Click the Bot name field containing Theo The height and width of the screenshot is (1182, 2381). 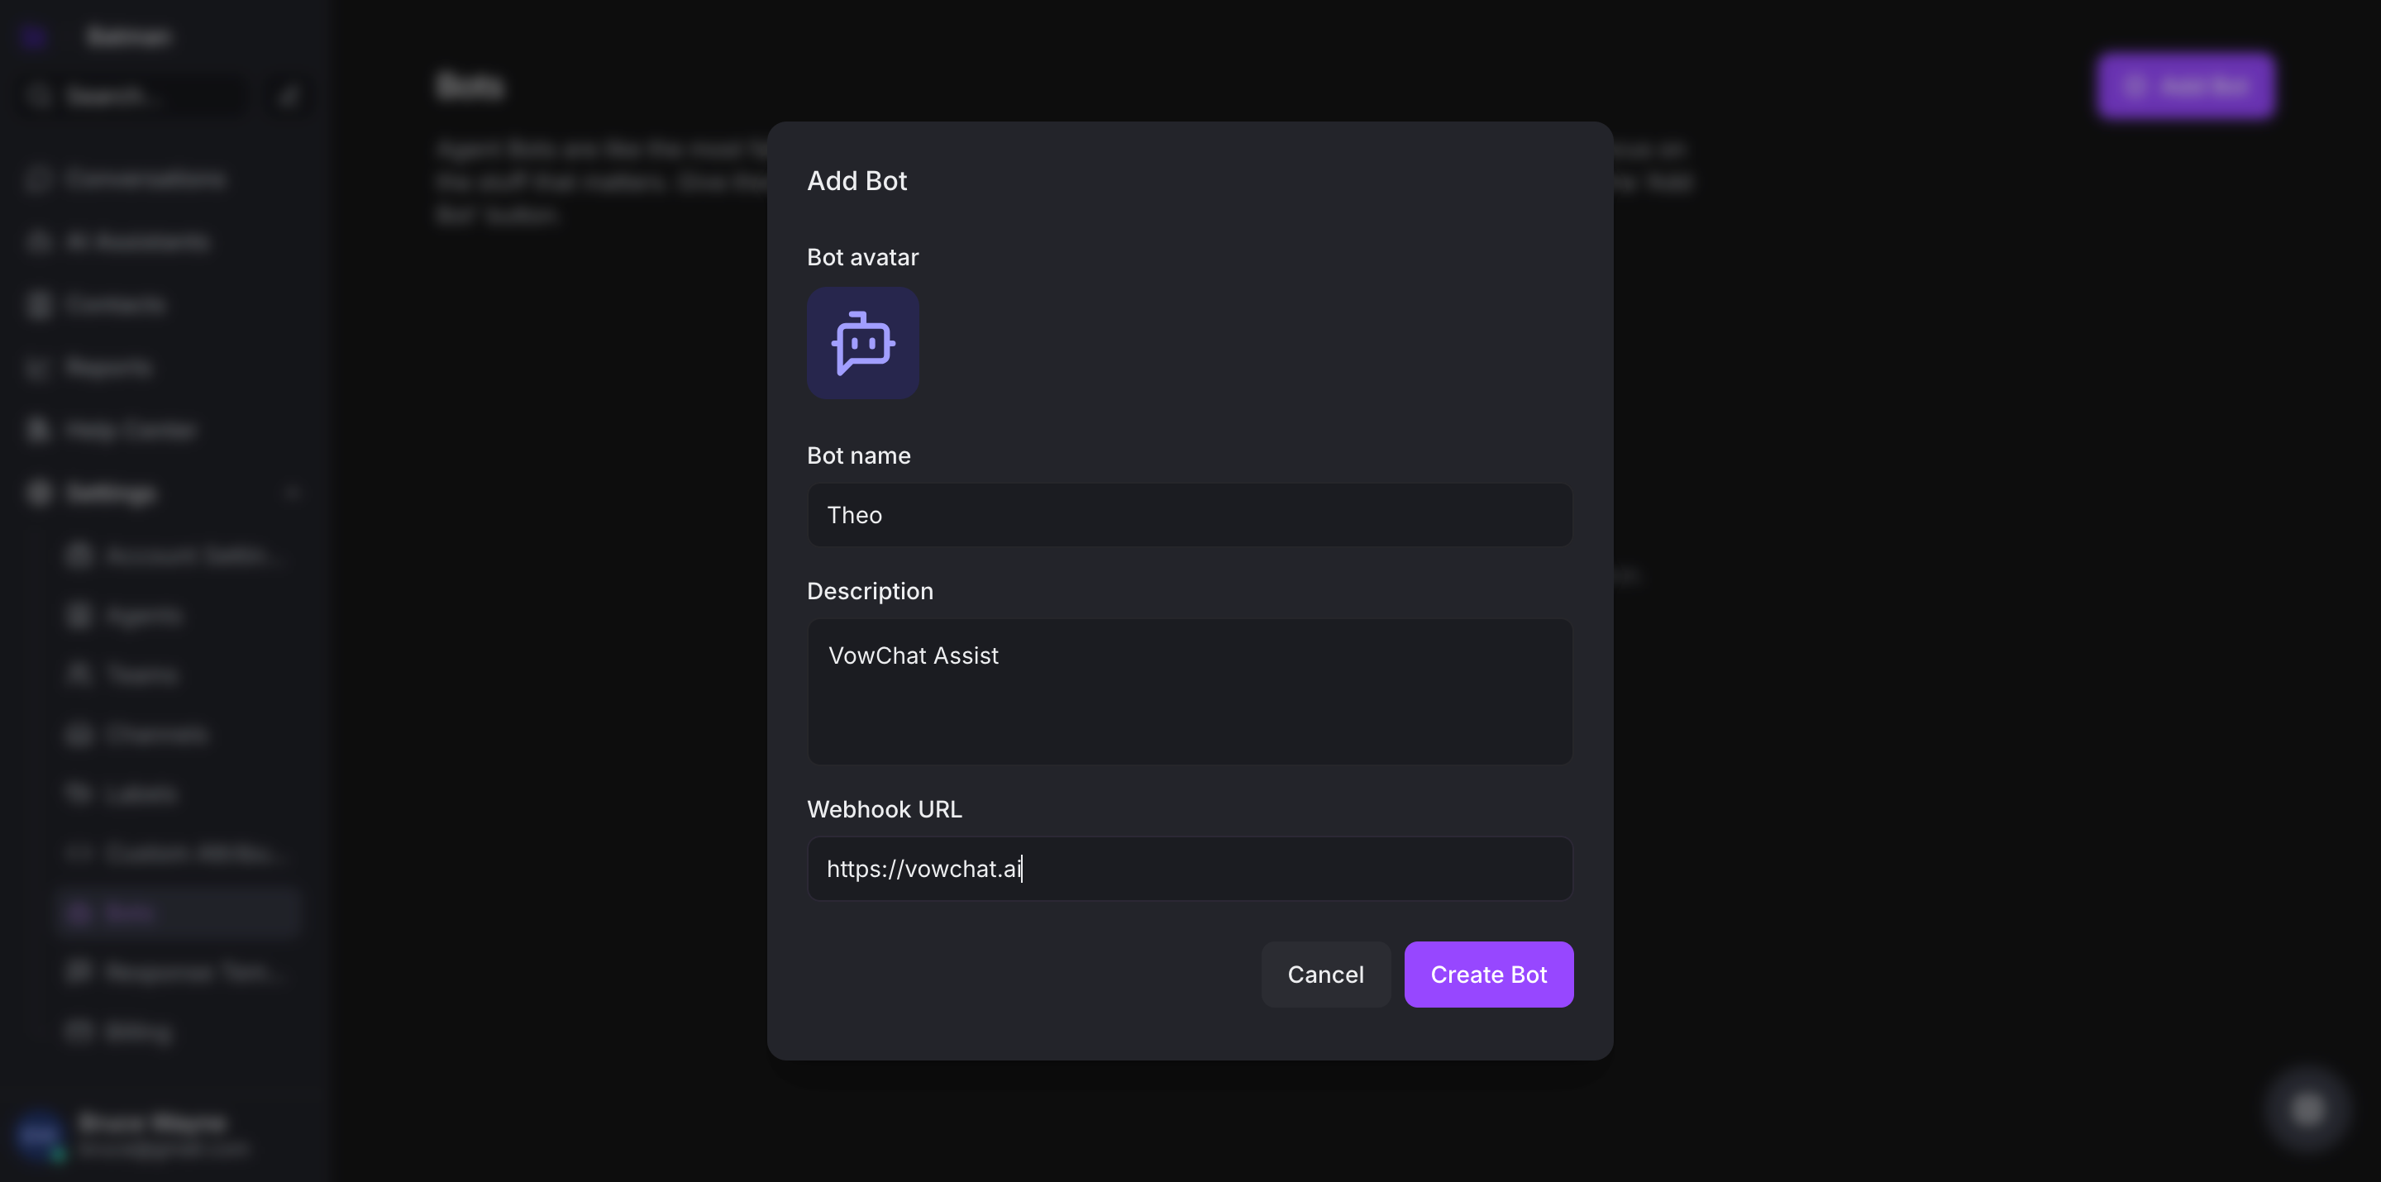(x=1189, y=515)
